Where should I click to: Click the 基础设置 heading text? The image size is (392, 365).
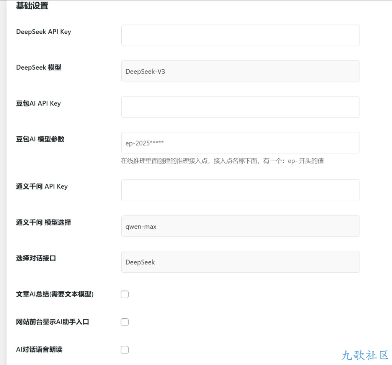(x=32, y=5)
